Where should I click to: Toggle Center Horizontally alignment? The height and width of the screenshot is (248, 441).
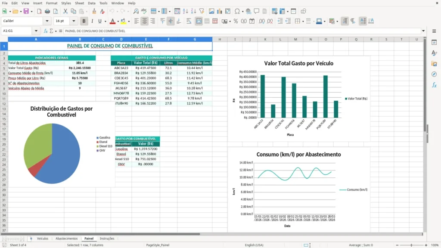(145, 21)
